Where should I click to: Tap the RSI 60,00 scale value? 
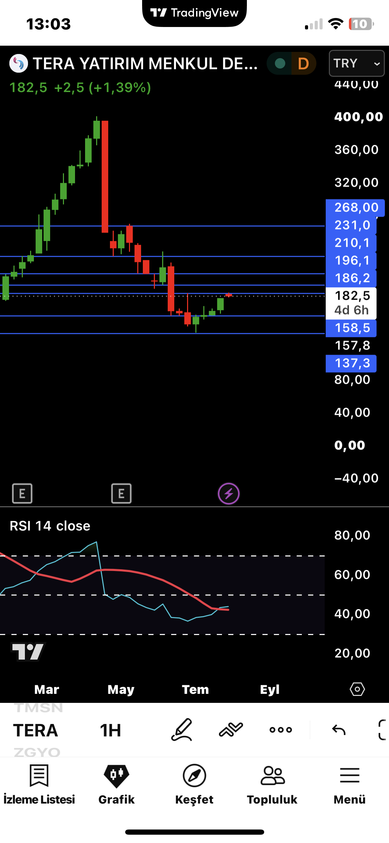pos(352,575)
